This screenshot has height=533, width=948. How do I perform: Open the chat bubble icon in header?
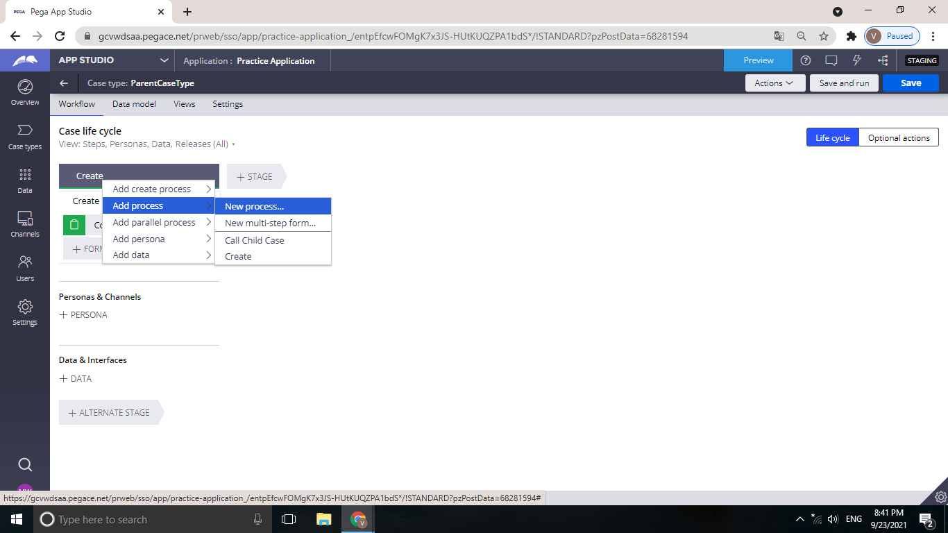click(831, 60)
